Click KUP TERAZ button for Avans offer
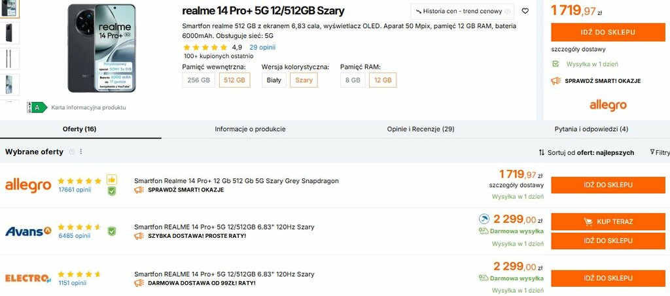The image size is (670, 296). click(608, 222)
